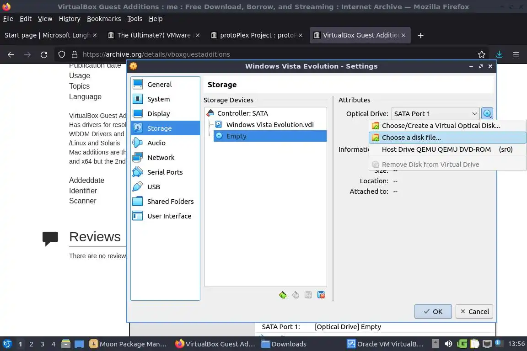The width and height of the screenshot is (527, 351).
Task: Click the tracking protection shield icon
Action: tap(61, 54)
